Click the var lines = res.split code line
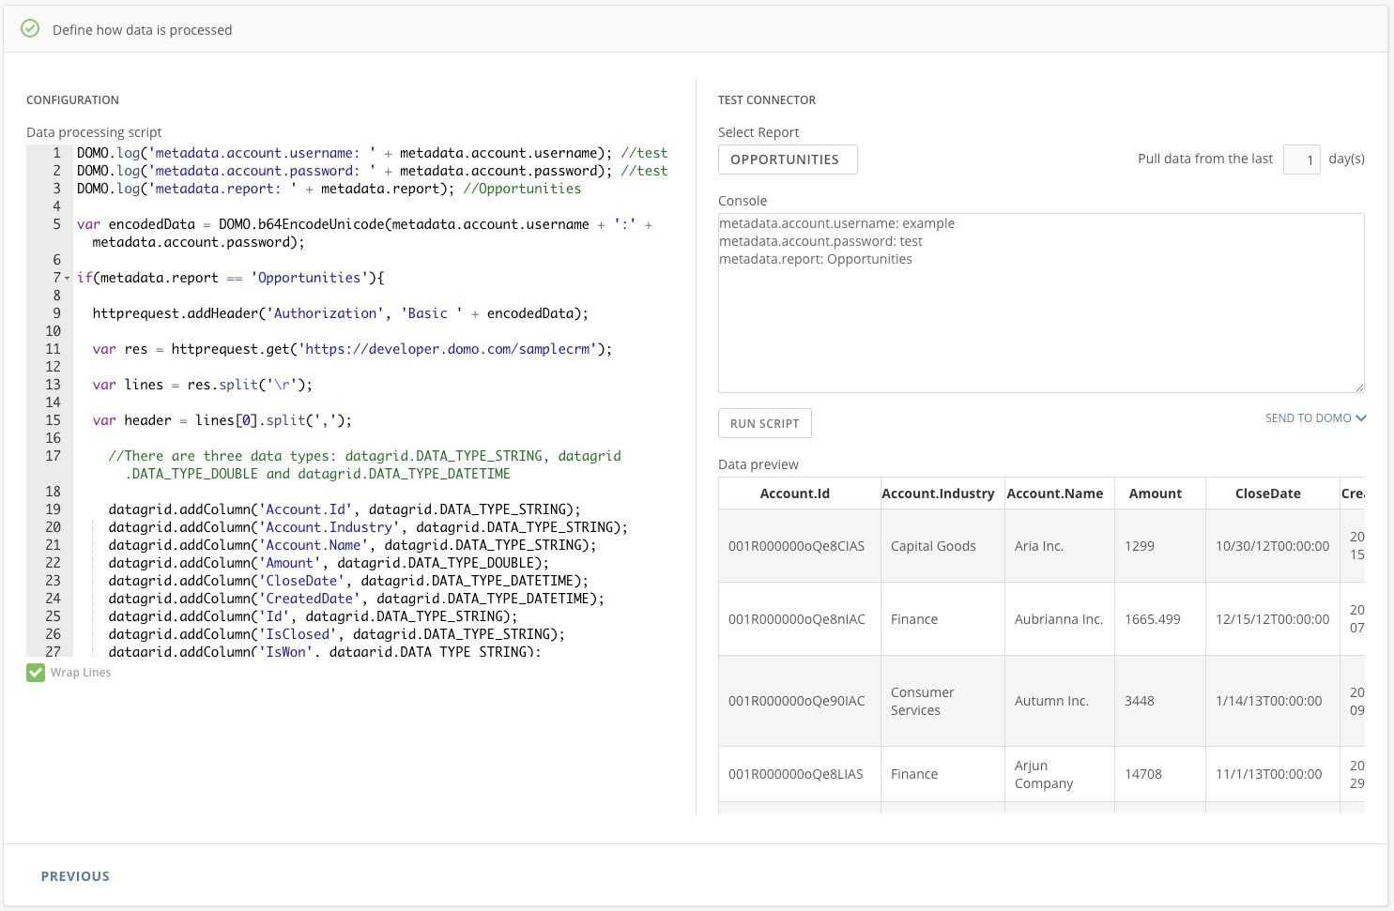The height and width of the screenshot is (911, 1394). coord(202,385)
